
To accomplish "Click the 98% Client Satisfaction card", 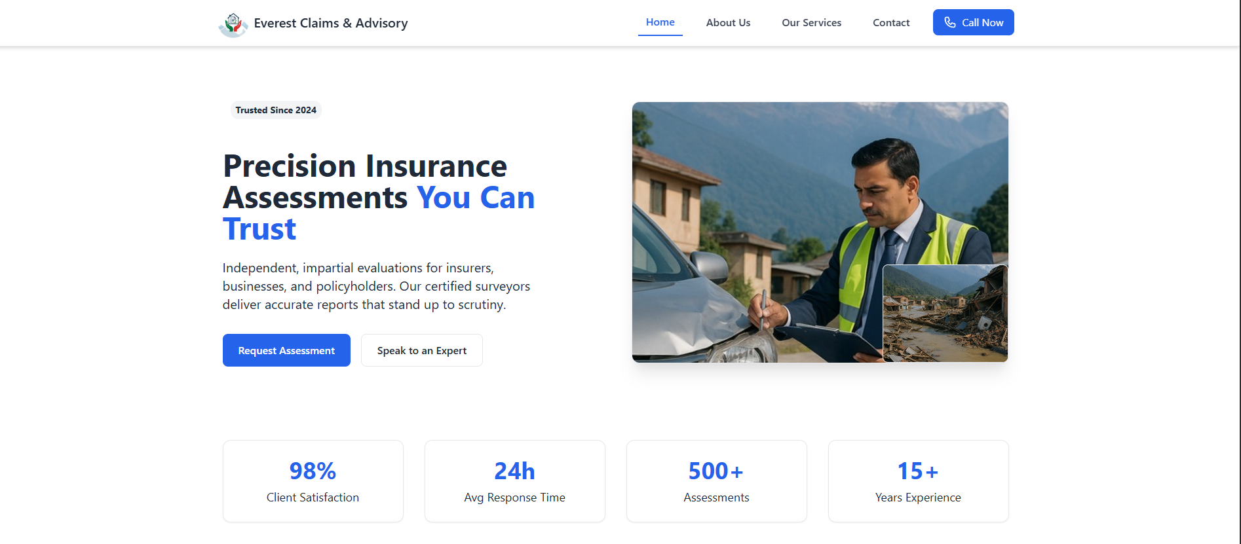I will pos(313,481).
